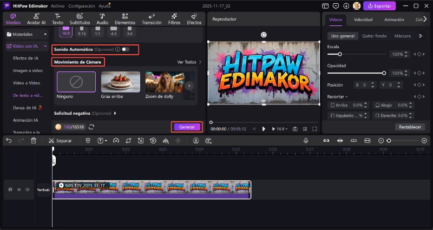Open the Filtros tab
This screenshot has width=433, height=230.
(x=174, y=19)
